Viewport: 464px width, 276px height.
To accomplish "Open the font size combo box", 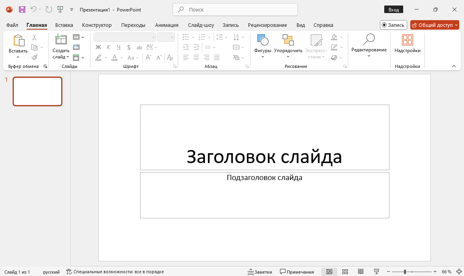I will [x=166, y=37].
